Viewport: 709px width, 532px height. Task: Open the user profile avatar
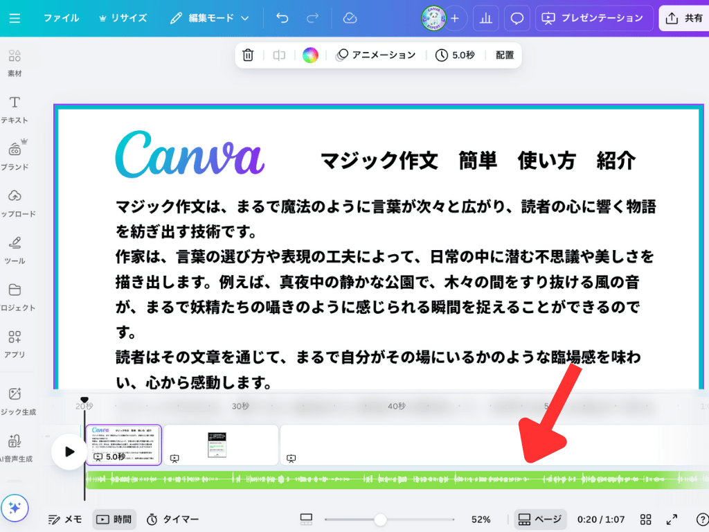coord(433,18)
